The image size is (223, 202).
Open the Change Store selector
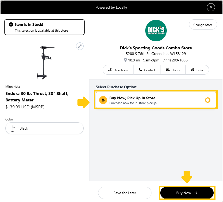pos(203,25)
